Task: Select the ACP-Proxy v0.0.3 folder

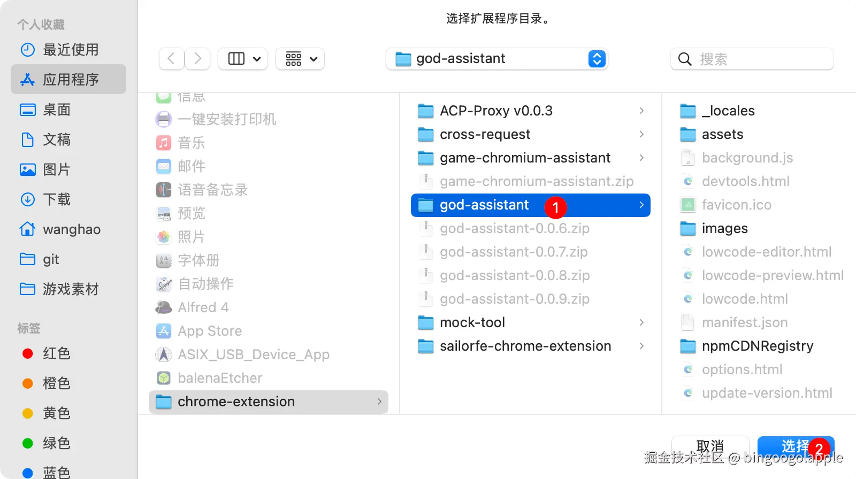Action: (x=495, y=111)
